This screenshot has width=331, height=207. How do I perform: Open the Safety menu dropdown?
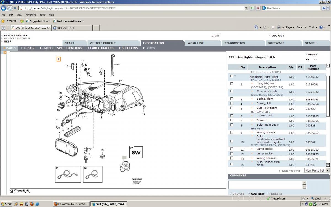pos(301,27)
